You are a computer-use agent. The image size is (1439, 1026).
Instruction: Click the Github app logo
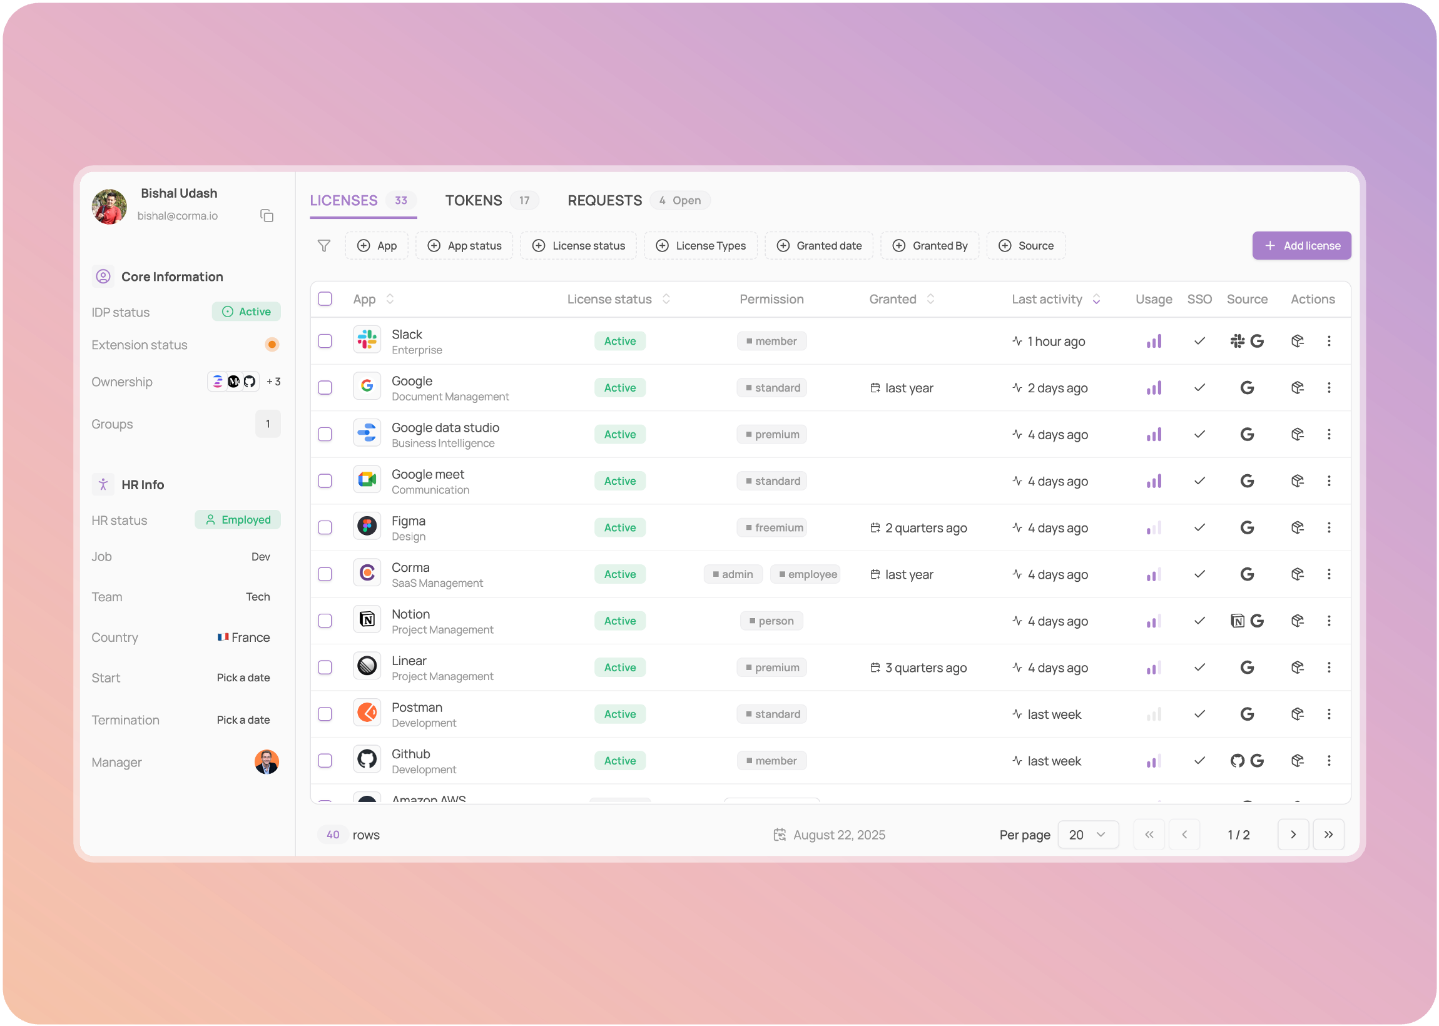click(367, 760)
